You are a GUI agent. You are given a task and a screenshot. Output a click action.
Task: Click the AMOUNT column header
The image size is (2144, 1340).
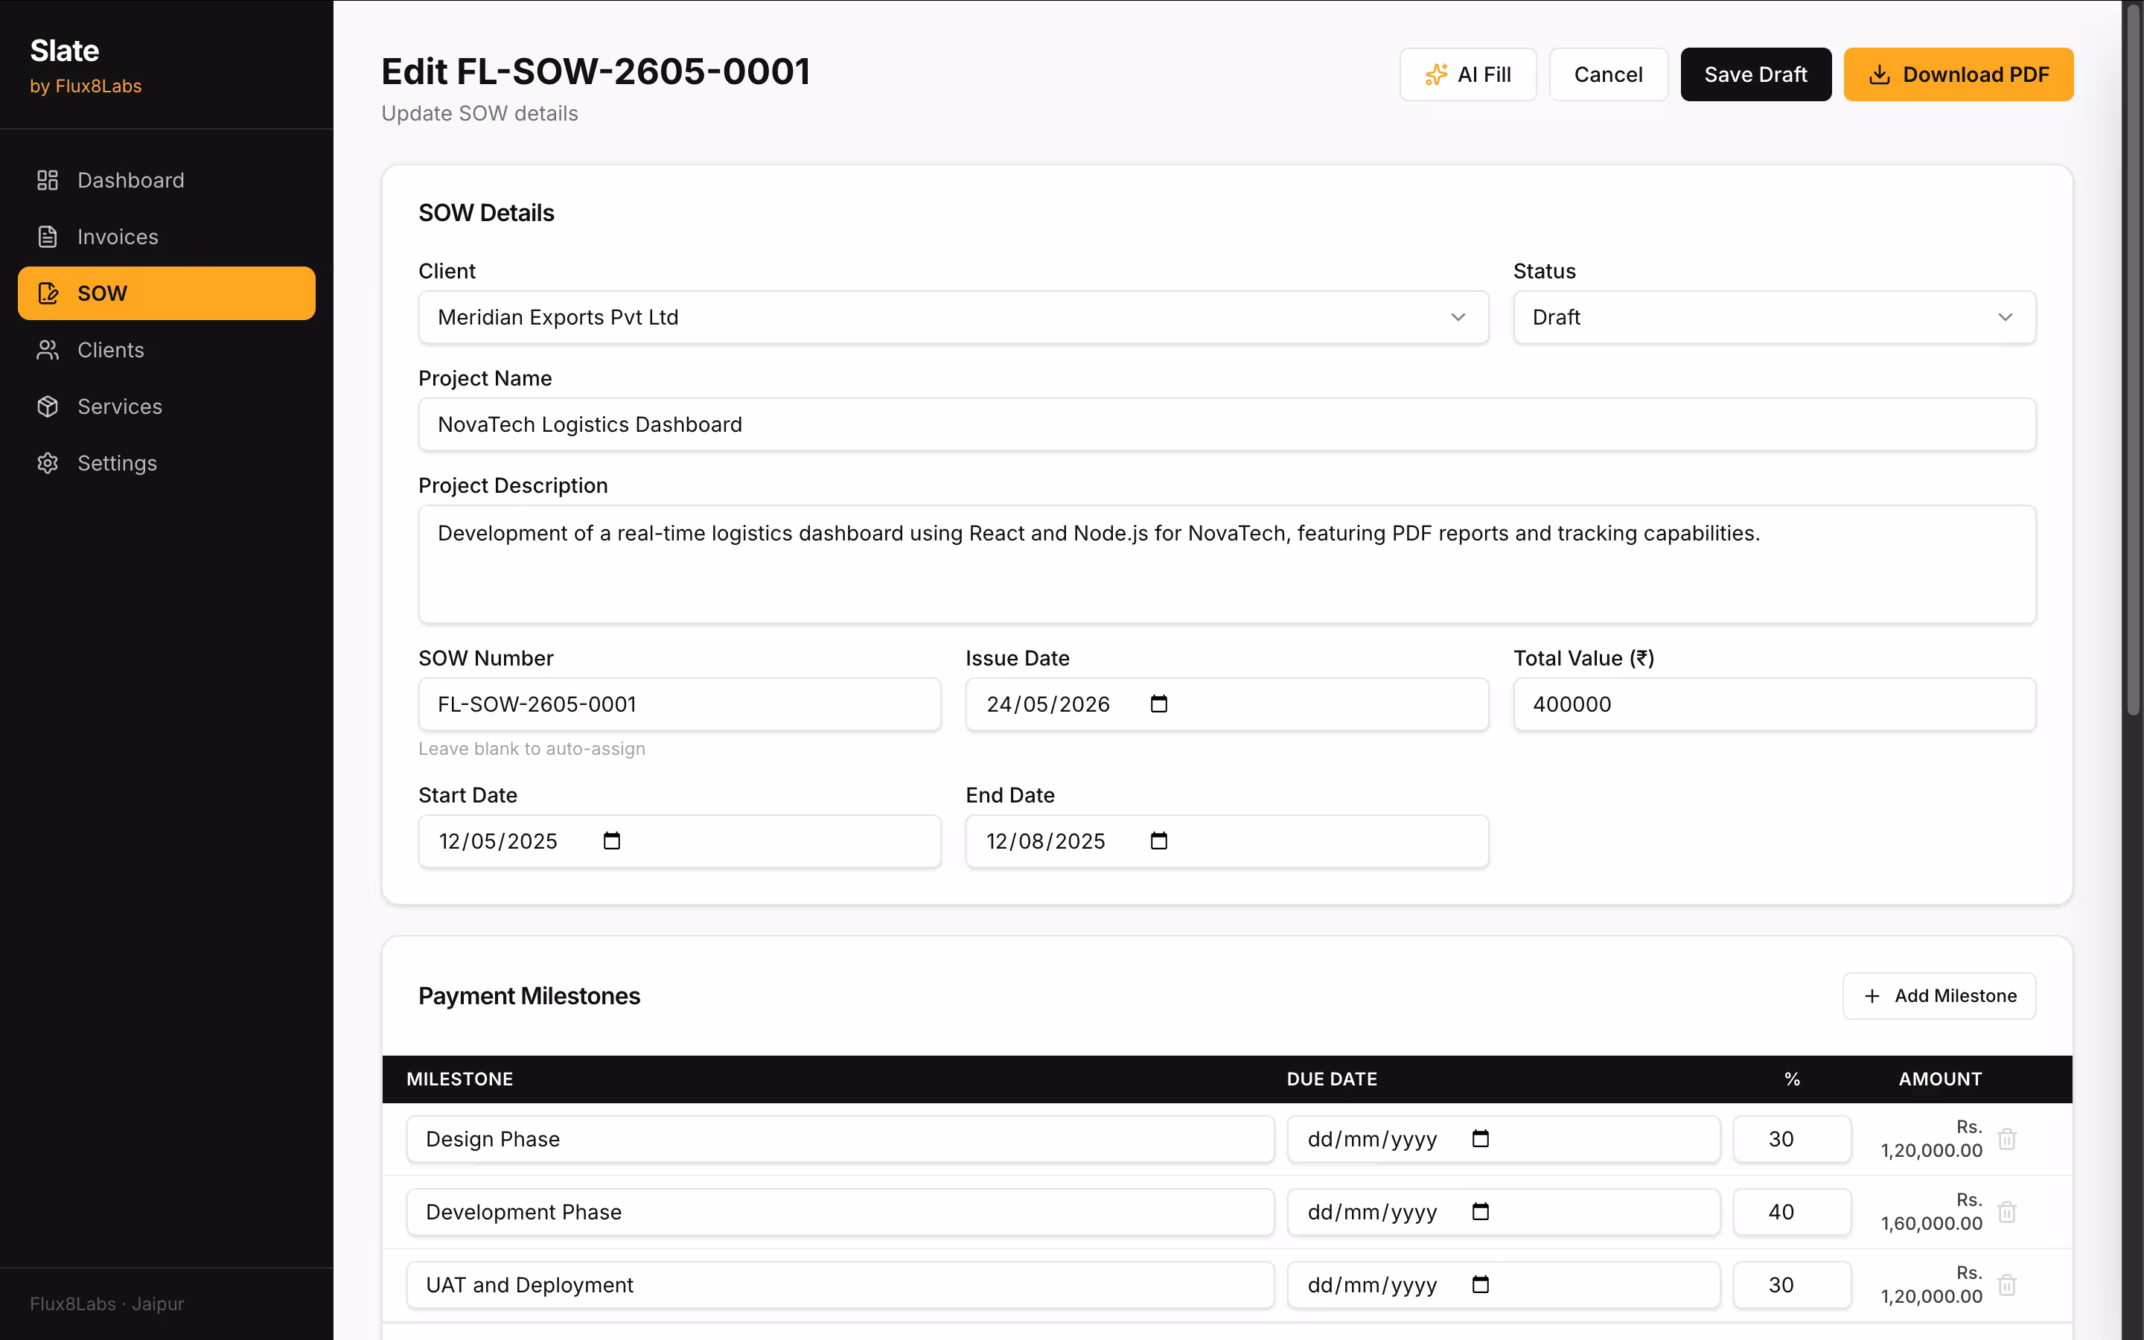[1940, 1079]
